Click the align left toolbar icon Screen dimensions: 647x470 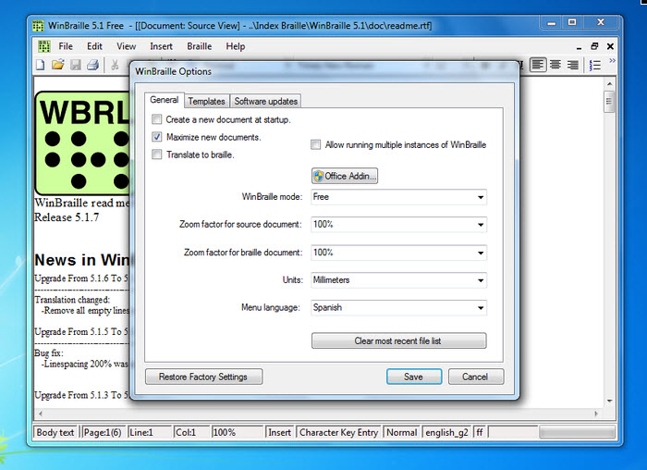tap(539, 65)
